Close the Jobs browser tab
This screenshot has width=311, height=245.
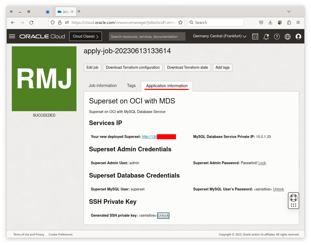(x=72, y=12)
